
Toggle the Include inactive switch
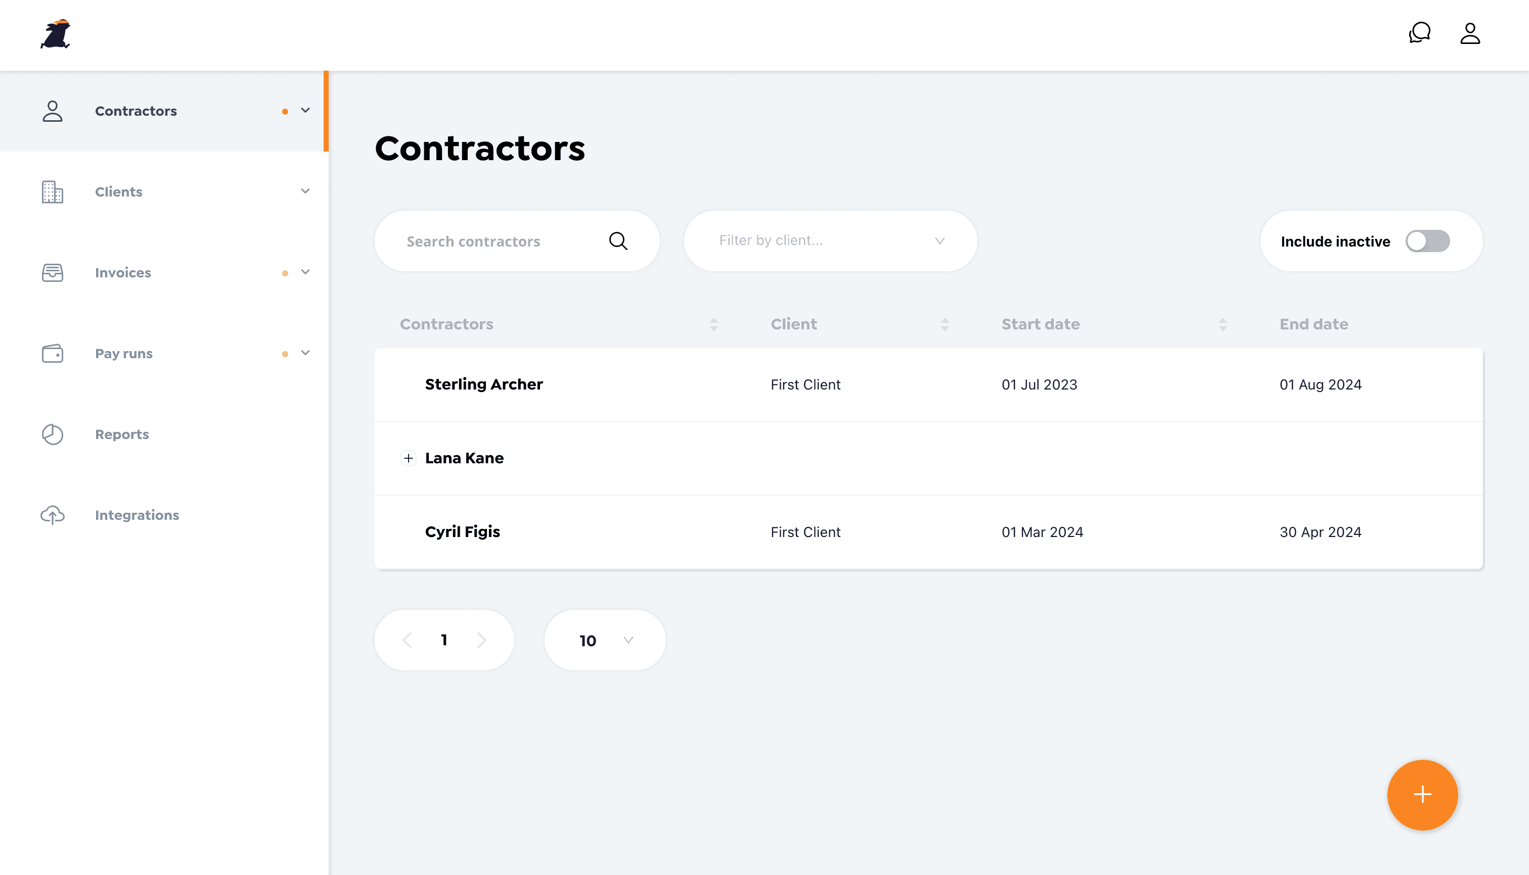[1427, 241]
